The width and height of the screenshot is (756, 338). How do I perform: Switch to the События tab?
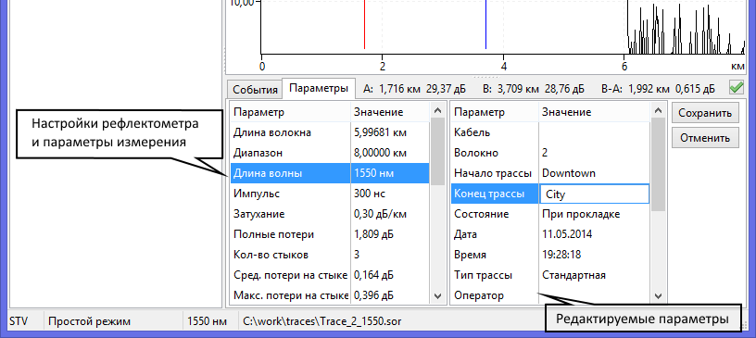tap(255, 90)
